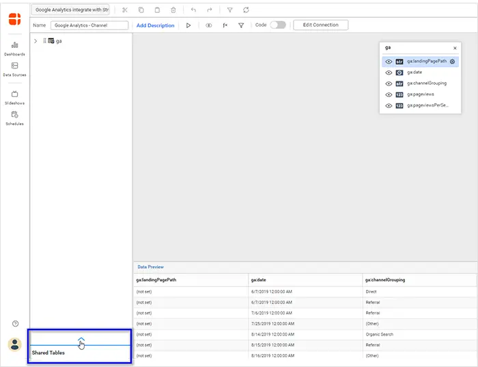Open settings gear for ga:landingPagePath

click(452, 62)
